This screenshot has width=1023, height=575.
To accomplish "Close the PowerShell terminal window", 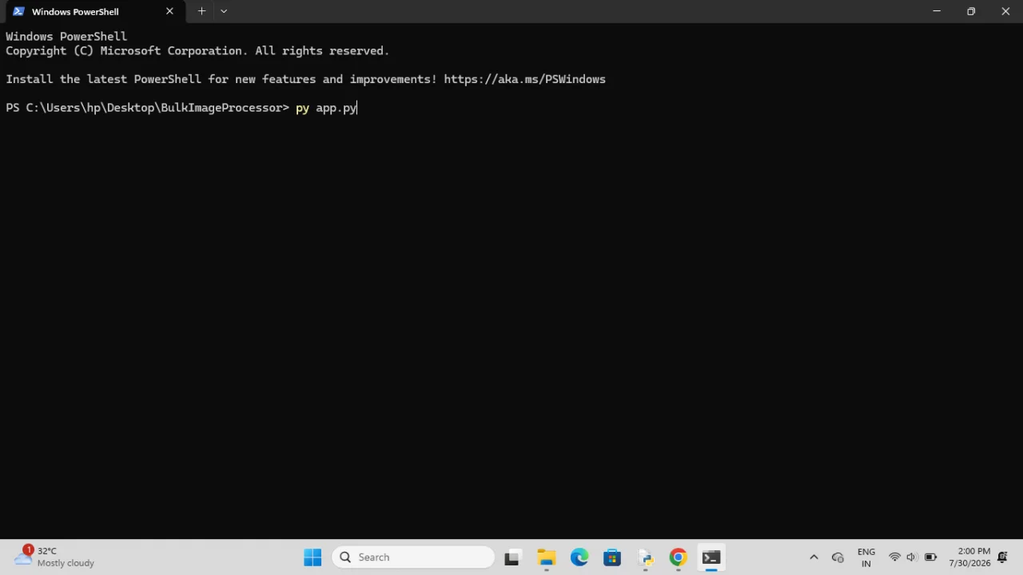I will pyautogui.click(x=1005, y=11).
